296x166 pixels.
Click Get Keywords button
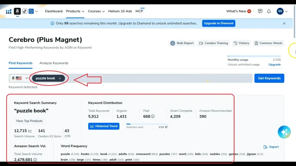click(269, 78)
